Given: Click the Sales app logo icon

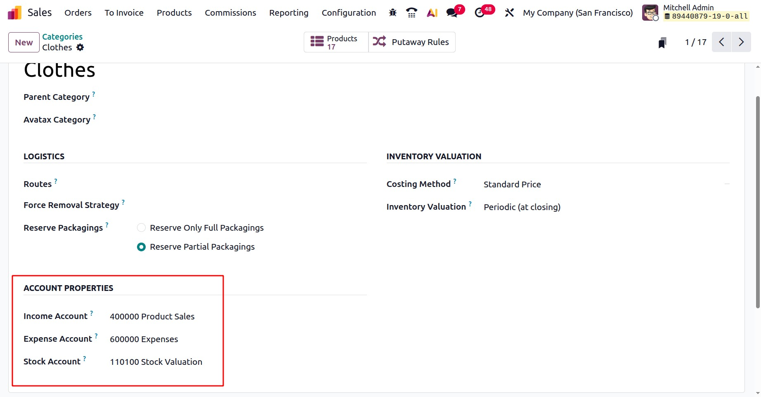Looking at the screenshot, I should [x=14, y=13].
